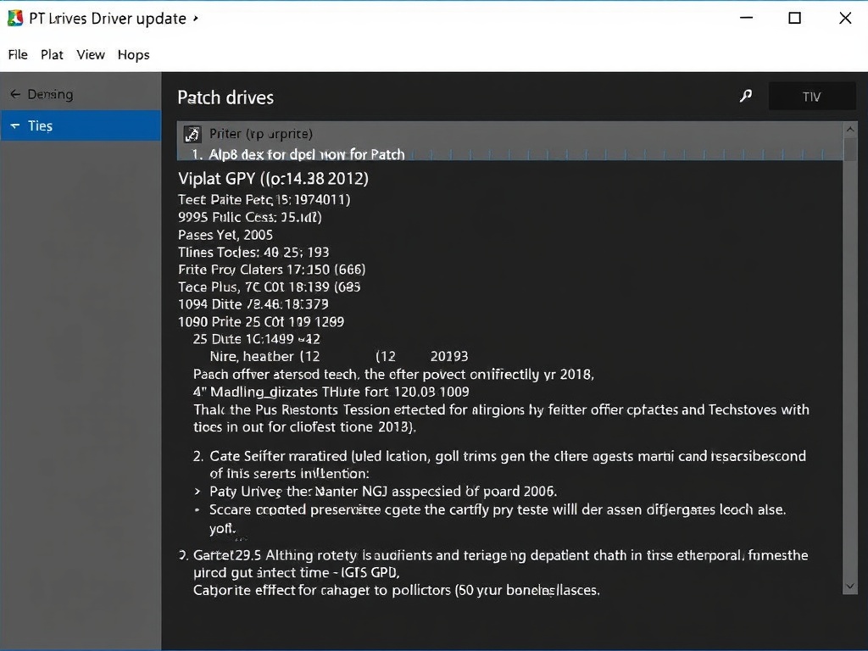Screen dimensions: 868x651
Task: Expand the chevron next to Ties
Action: (x=14, y=125)
